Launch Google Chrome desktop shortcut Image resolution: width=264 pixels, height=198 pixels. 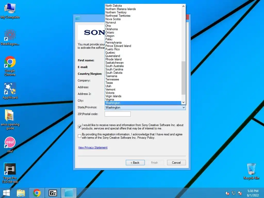pos(10,66)
